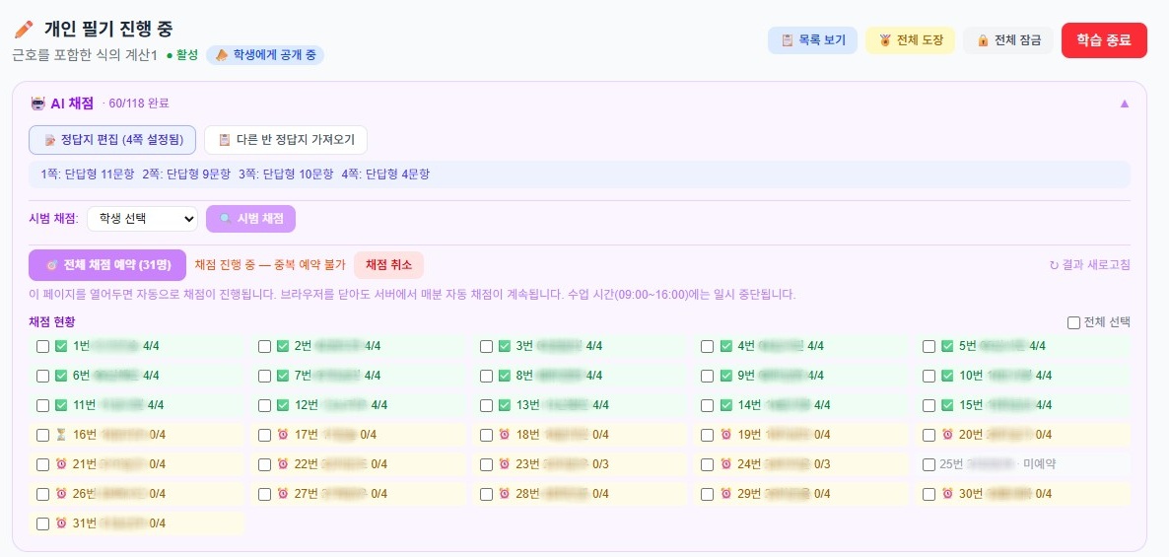Click the pencil icon by 개인 필기 진행 중
Viewport: 1169px width, 557px height.
[24, 29]
